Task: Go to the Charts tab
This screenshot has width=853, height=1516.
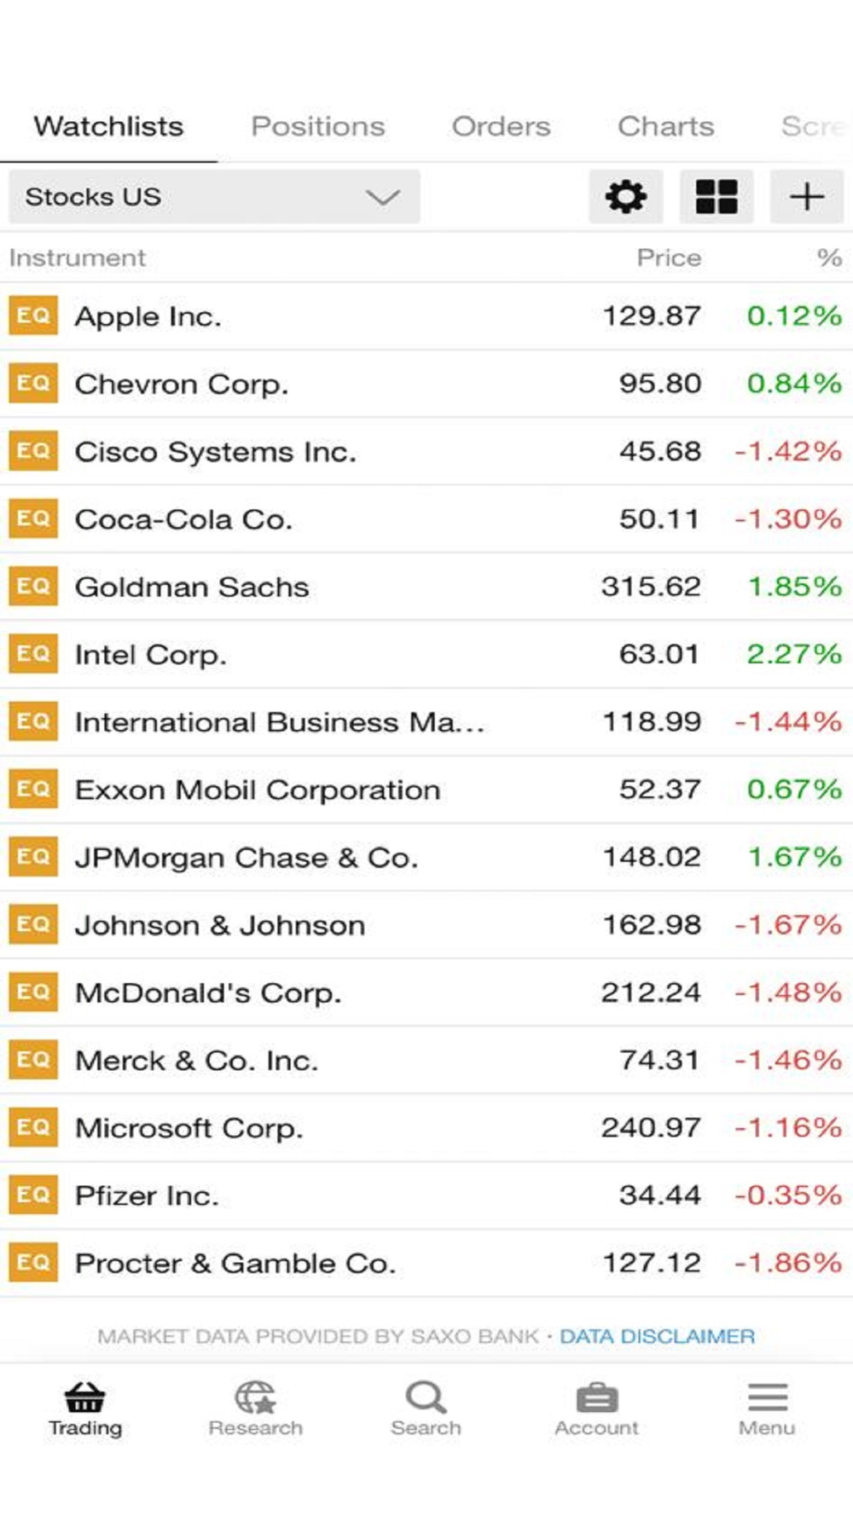Action: click(665, 126)
